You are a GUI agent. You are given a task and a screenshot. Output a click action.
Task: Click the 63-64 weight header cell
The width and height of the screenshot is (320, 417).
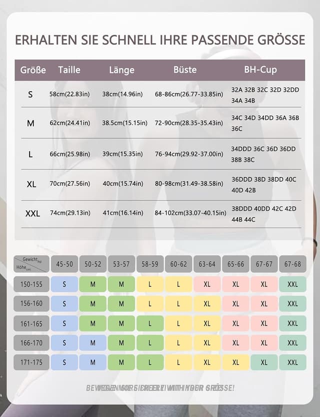[x=207, y=264]
